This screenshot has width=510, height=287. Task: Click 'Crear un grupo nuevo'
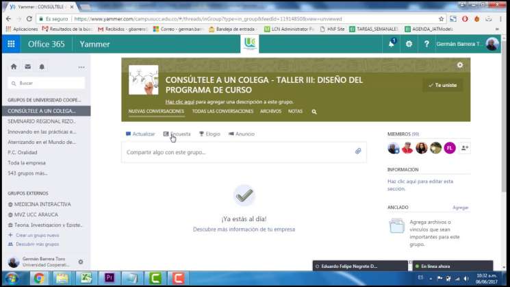point(34,235)
